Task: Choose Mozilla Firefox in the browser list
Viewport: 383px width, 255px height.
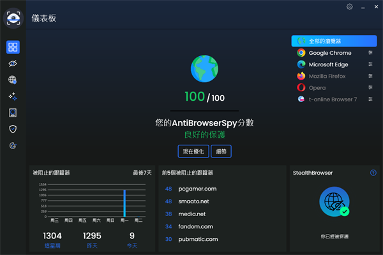Action: click(327, 76)
